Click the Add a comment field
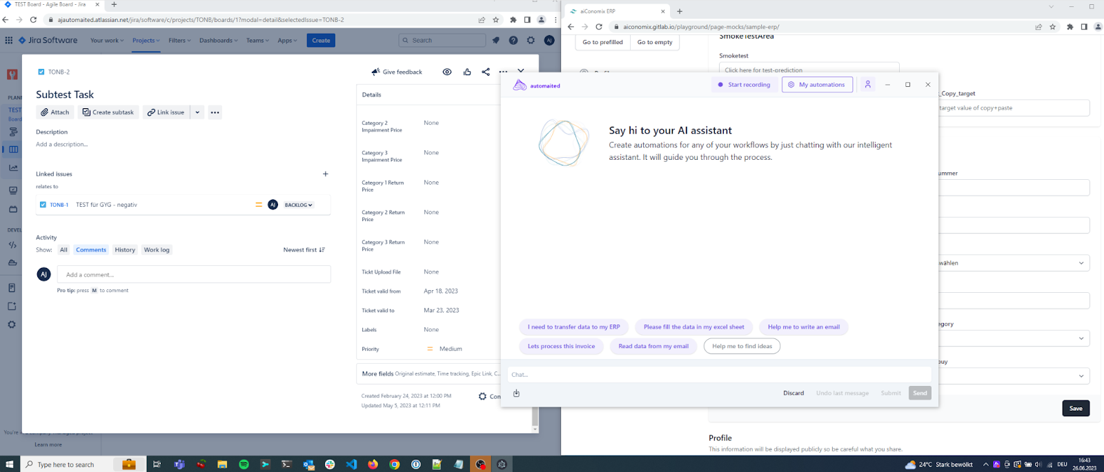This screenshot has width=1104, height=472. (194, 274)
